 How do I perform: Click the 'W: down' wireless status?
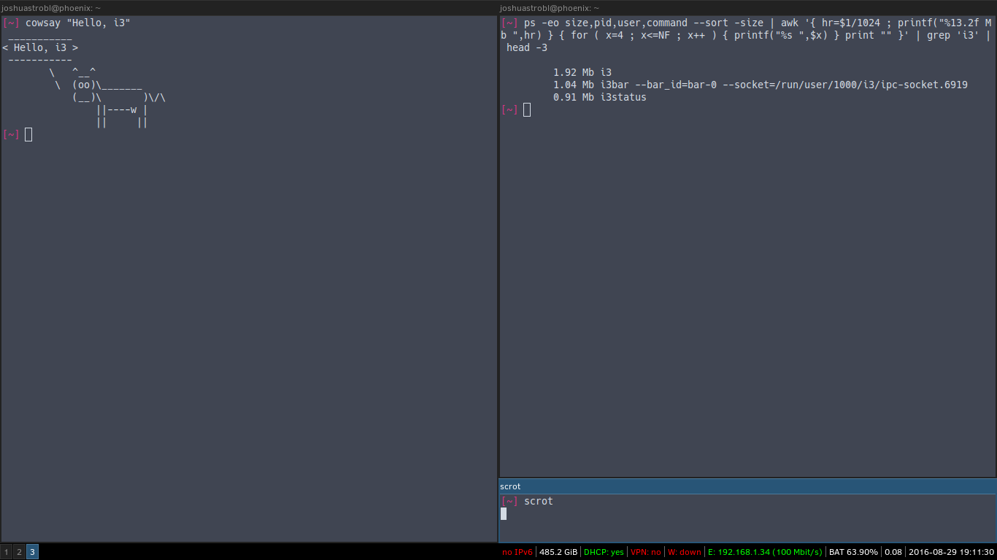685,552
